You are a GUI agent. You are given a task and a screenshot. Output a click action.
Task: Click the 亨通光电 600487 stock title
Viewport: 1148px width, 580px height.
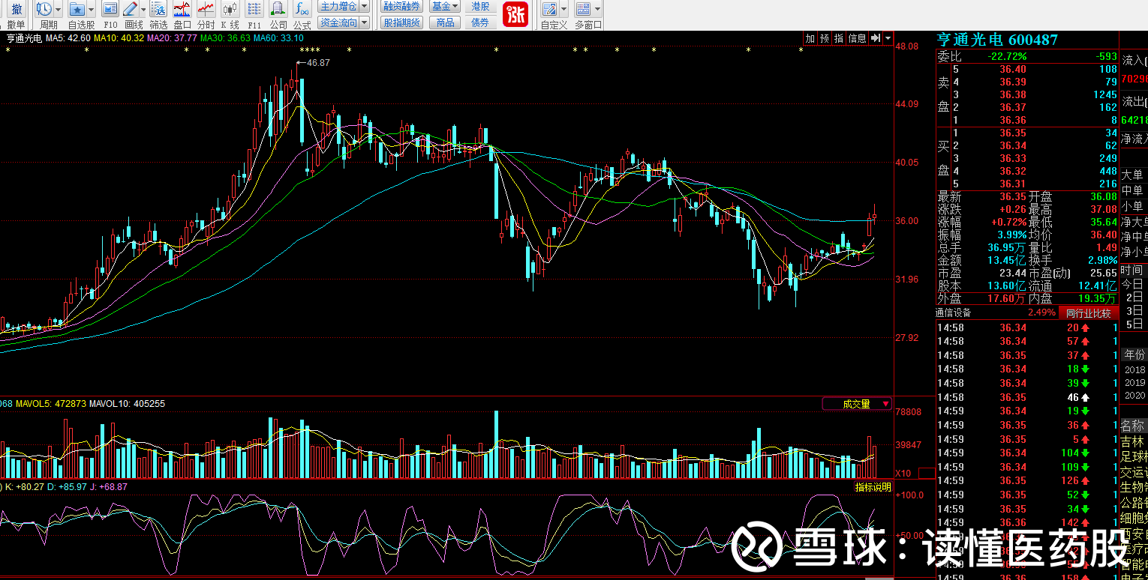click(997, 40)
